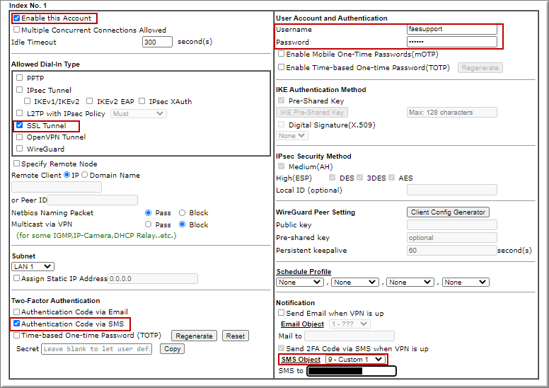The height and width of the screenshot is (388, 549).
Task: Set Multicast via VPN to Pass
Action: click(148, 224)
